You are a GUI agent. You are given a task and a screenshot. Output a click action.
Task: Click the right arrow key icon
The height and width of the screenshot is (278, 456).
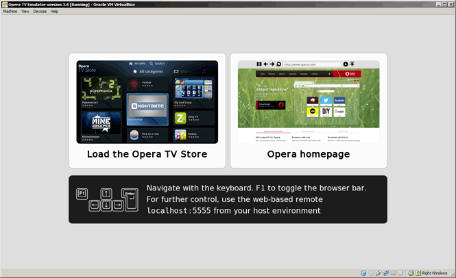click(118, 205)
